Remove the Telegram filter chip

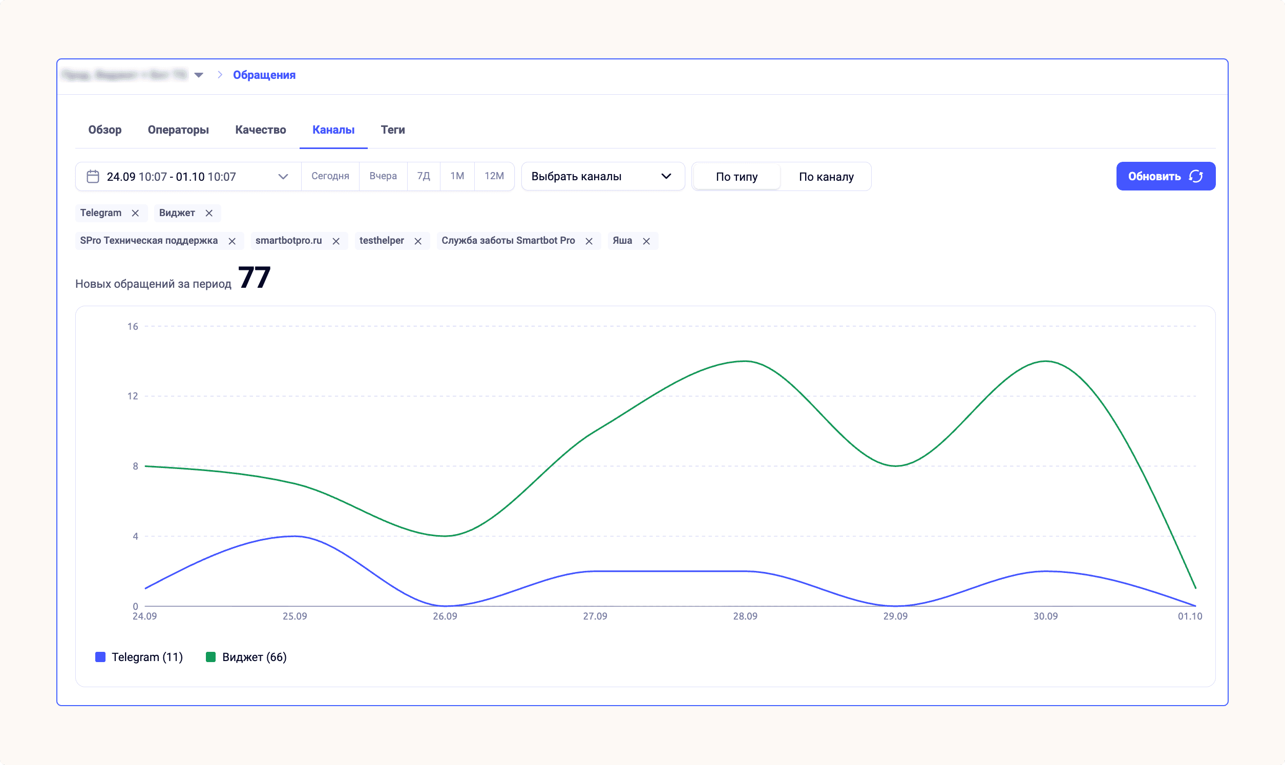coord(135,213)
